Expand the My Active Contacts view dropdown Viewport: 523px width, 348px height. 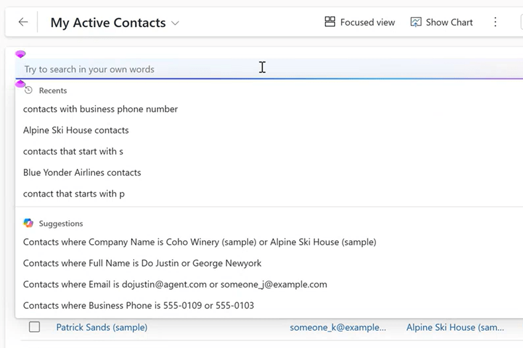pos(175,23)
